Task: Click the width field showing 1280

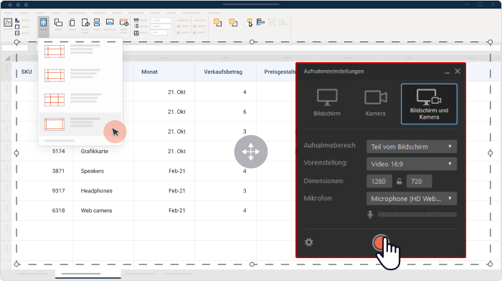Action: 379,182
